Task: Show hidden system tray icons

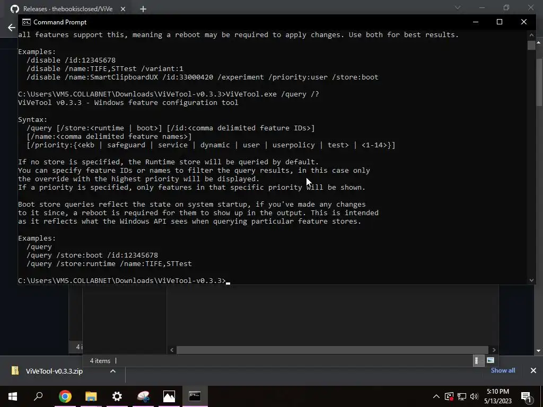Action: pos(436,396)
